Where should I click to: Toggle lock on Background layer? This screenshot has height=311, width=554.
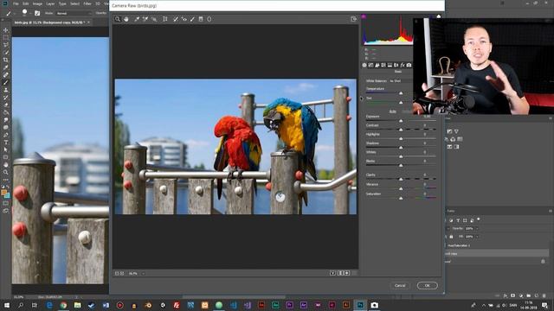point(543,261)
